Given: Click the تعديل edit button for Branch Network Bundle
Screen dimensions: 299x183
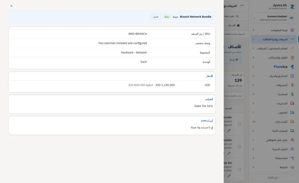Looking at the screenshot, I should 156,17.
